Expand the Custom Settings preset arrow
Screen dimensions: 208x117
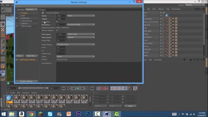point(43,13)
